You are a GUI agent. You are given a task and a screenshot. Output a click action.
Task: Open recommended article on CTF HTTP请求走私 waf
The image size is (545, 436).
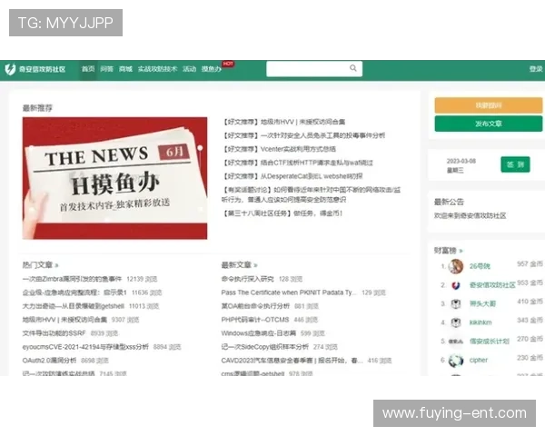click(x=298, y=163)
